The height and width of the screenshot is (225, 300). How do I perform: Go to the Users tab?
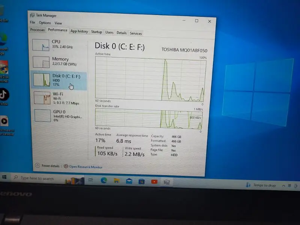click(x=109, y=33)
